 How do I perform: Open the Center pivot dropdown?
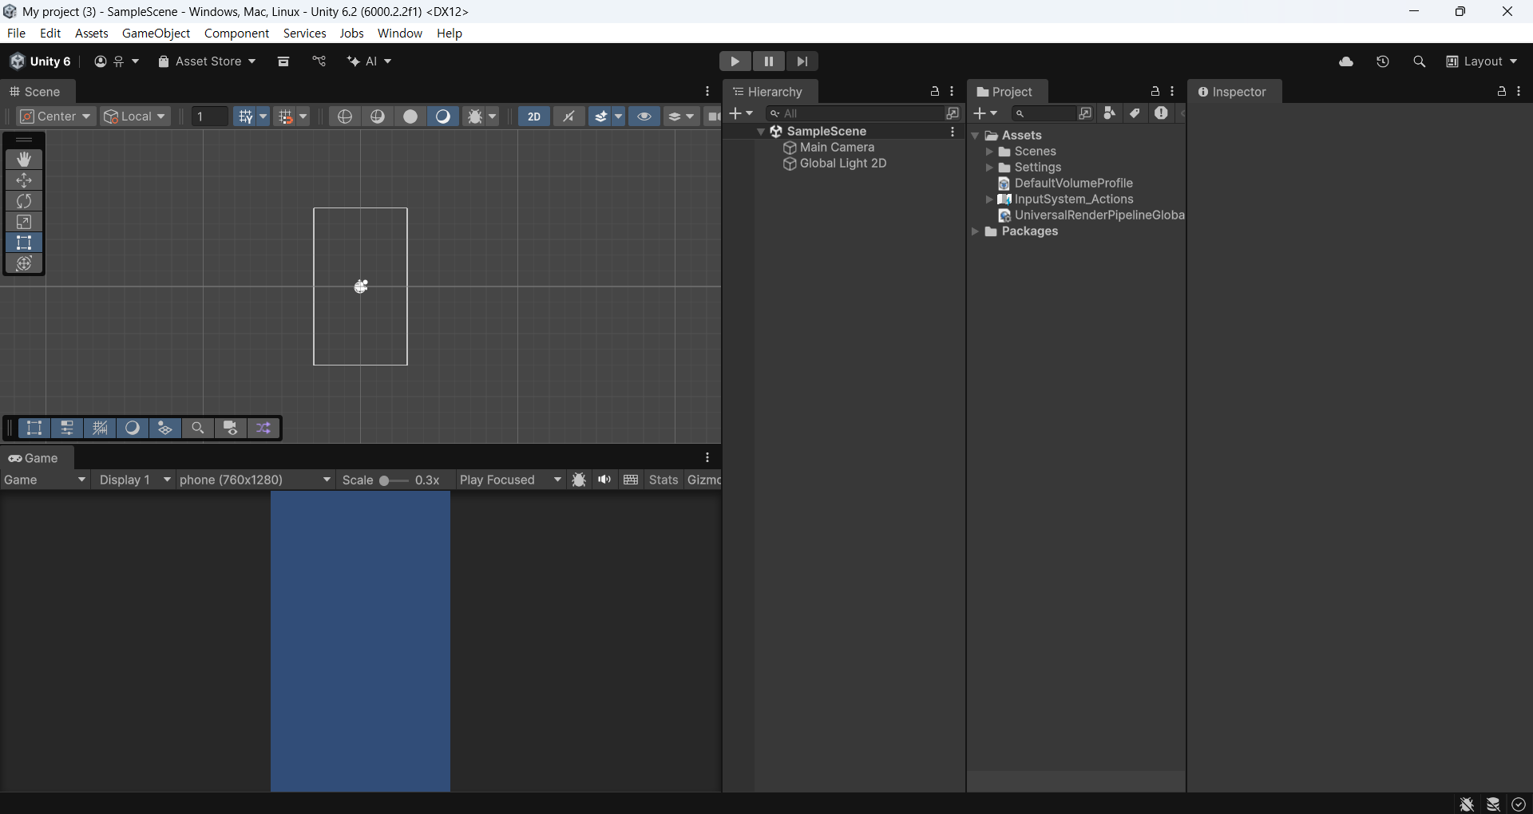point(56,117)
